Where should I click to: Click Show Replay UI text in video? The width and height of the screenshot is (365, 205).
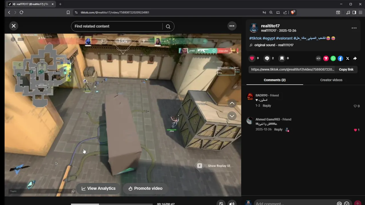[219, 166]
